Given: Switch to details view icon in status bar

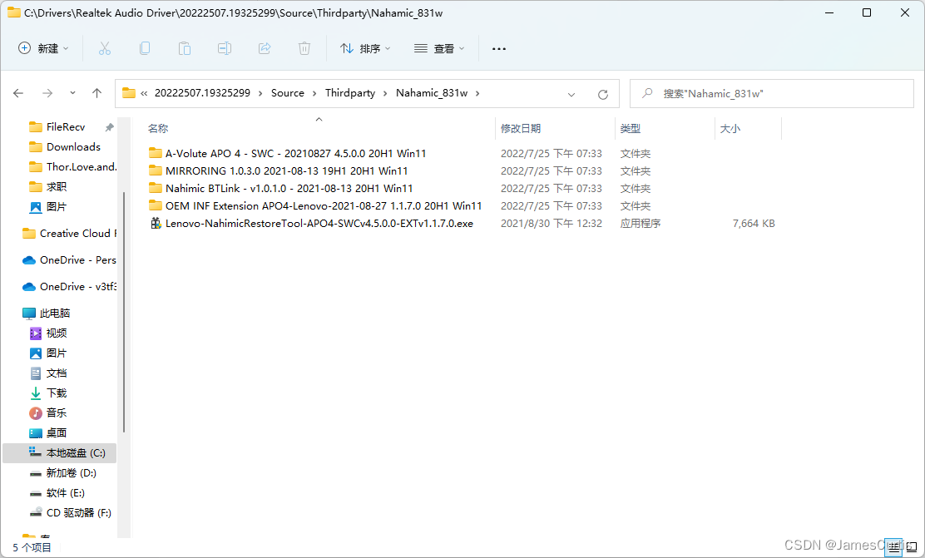Looking at the screenshot, I should click(893, 548).
